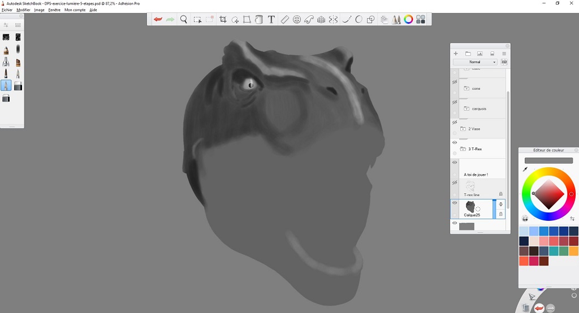Open the Normal blend mode dropdown
The width and height of the screenshot is (579, 313).
[475, 62]
